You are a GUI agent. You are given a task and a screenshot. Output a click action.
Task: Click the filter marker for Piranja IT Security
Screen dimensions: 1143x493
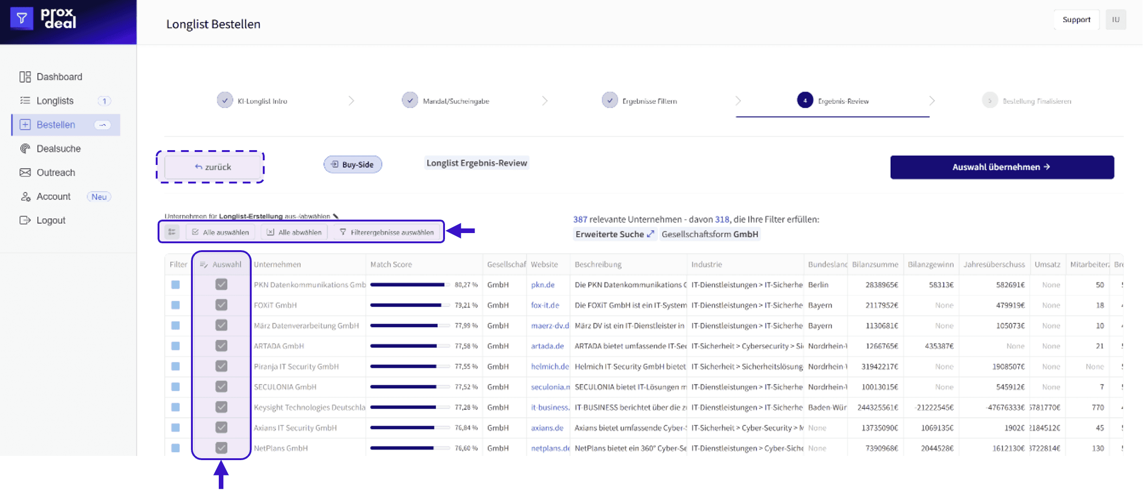coord(175,367)
